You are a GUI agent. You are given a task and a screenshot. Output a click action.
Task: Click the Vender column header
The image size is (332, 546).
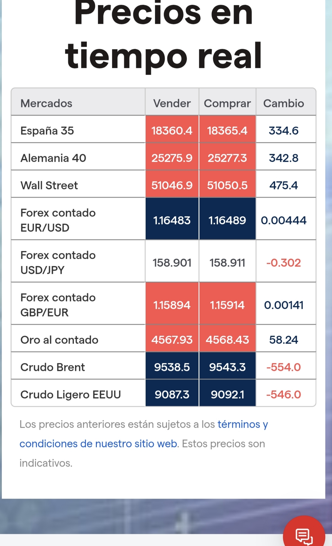click(172, 103)
